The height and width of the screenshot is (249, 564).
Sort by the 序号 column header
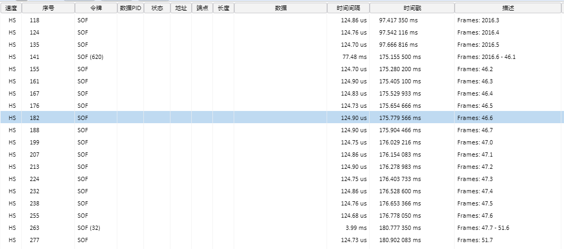[x=48, y=8]
